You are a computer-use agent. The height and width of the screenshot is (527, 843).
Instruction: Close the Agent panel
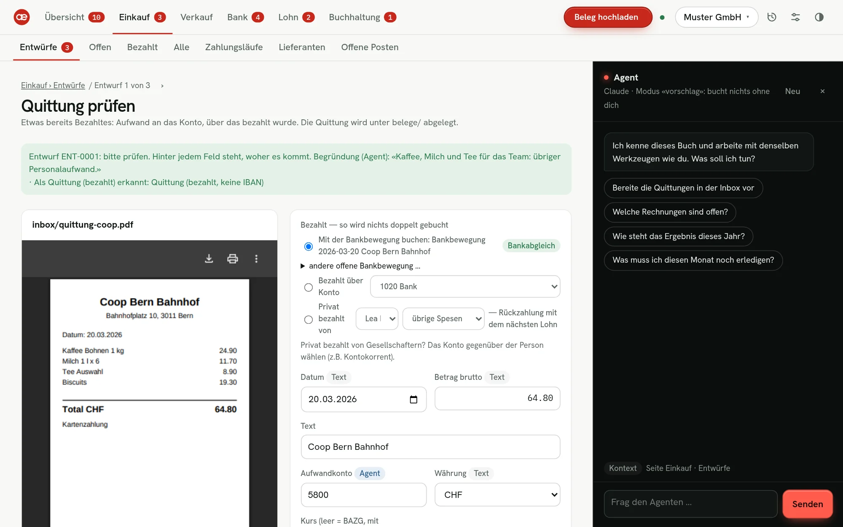pos(822,91)
